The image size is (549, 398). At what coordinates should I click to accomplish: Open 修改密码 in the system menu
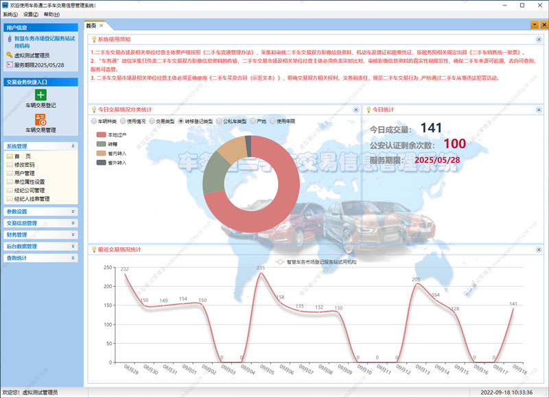coord(24,165)
